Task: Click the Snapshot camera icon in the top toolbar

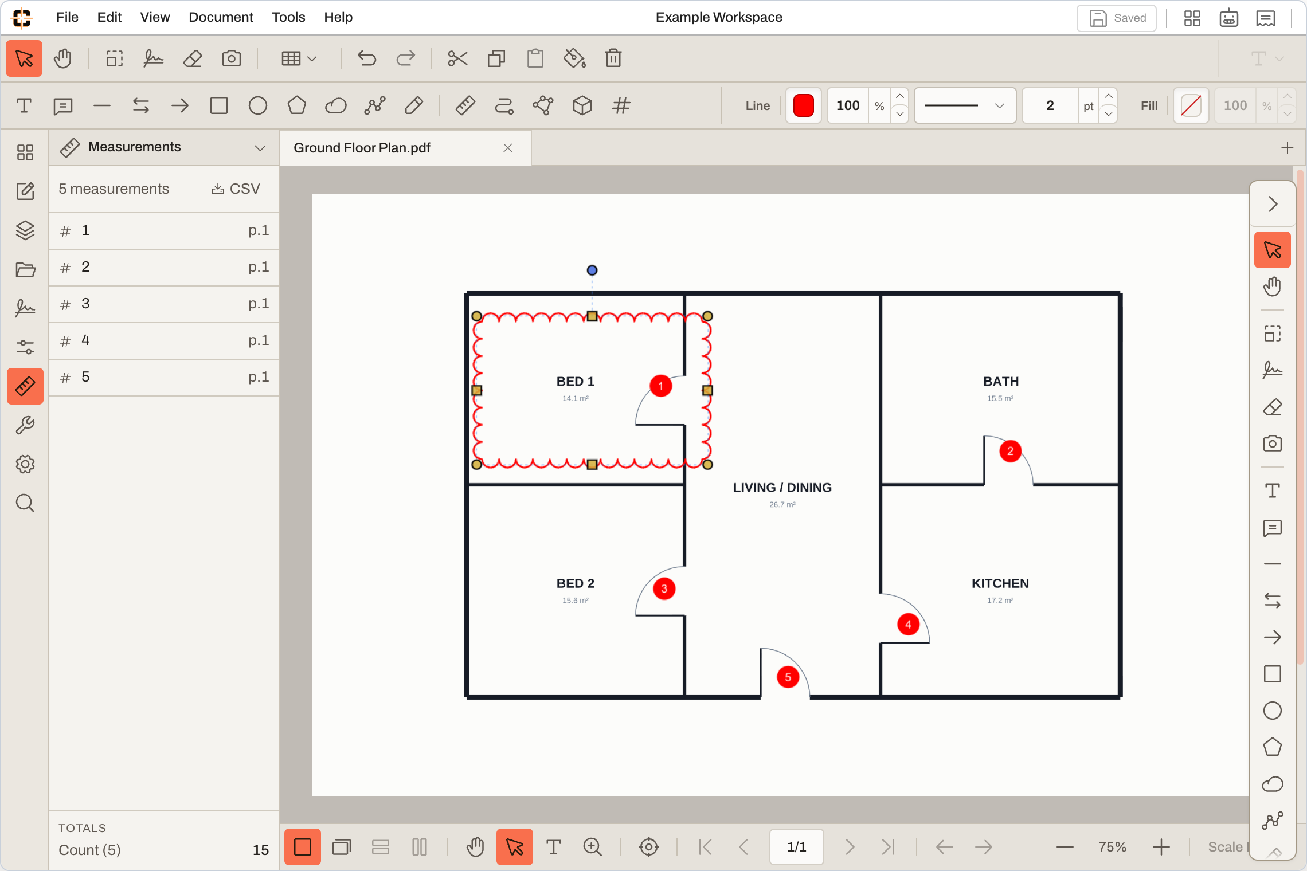Action: click(x=232, y=58)
